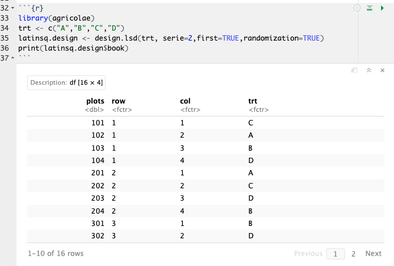This screenshot has width=394, height=266.
Task: Click the row column header
Action: (118, 101)
